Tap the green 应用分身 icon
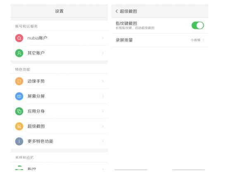The height and width of the screenshot is (175, 229). [x=19, y=111]
